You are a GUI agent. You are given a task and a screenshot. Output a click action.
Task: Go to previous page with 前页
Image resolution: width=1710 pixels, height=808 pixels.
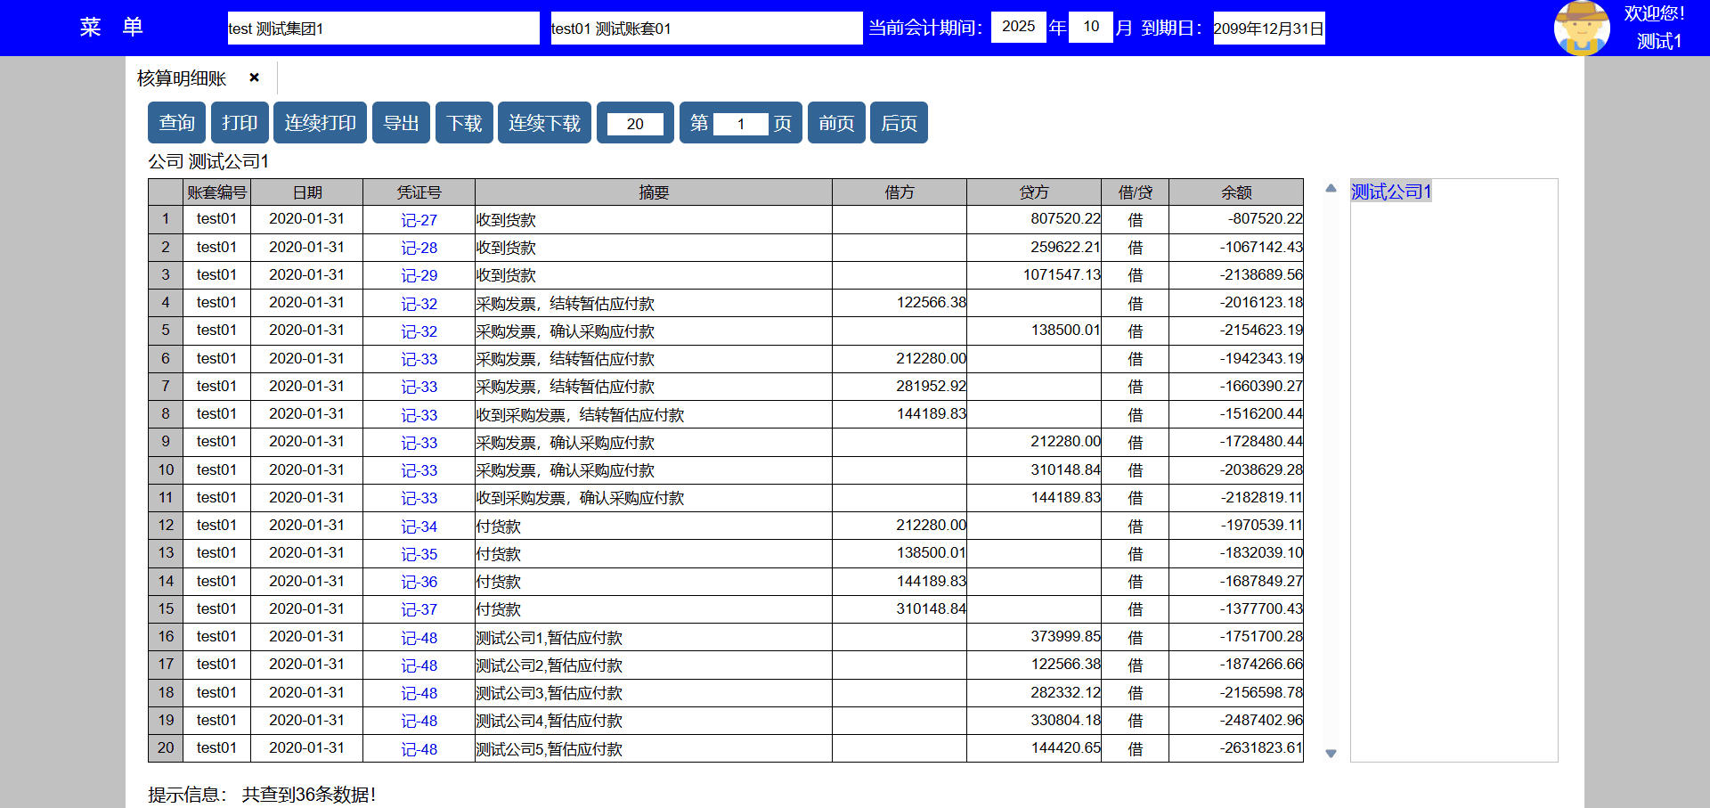pos(836,123)
